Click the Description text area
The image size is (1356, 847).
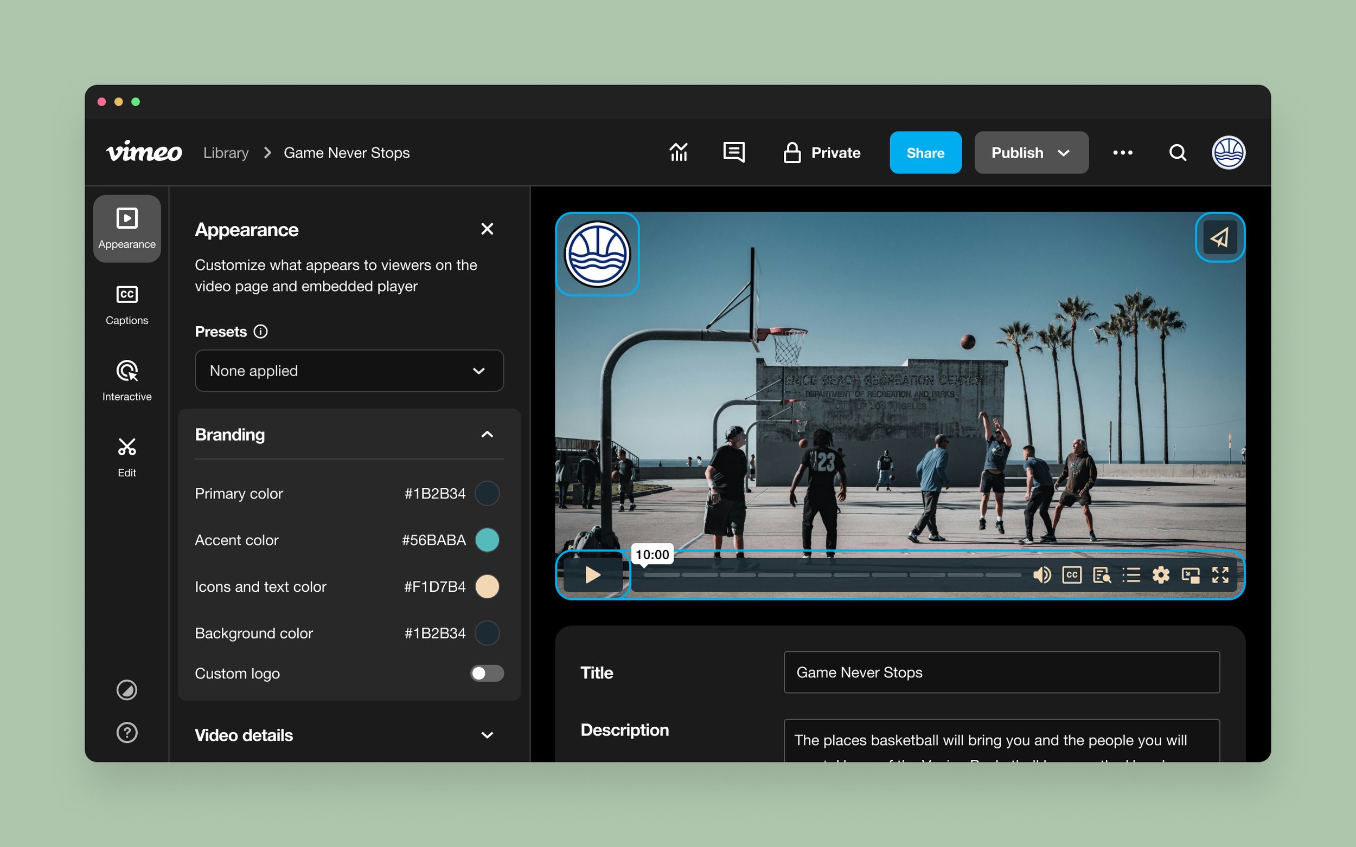(1002, 741)
